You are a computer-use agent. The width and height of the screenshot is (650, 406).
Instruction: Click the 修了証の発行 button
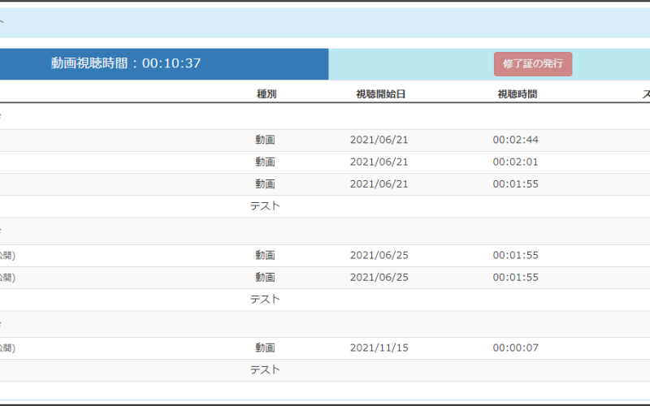pos(532,63)
